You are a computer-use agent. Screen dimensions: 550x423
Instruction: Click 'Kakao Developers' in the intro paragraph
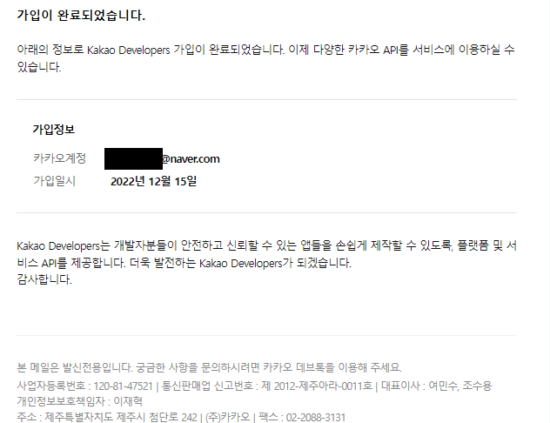pyautogui.click(x=129, y=50)
